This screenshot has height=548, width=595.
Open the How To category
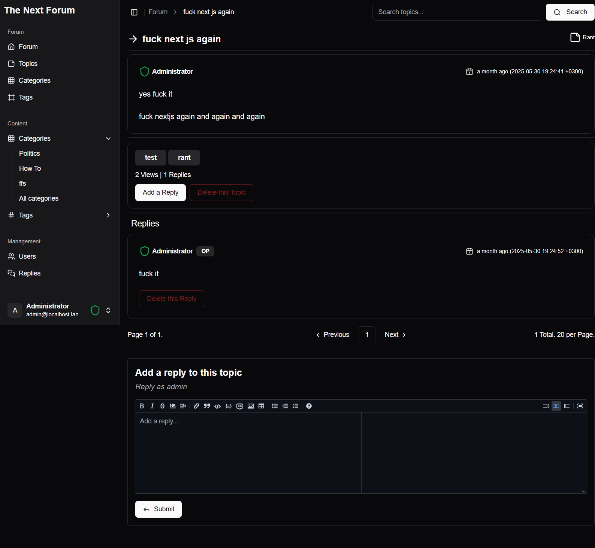[30, 168]
